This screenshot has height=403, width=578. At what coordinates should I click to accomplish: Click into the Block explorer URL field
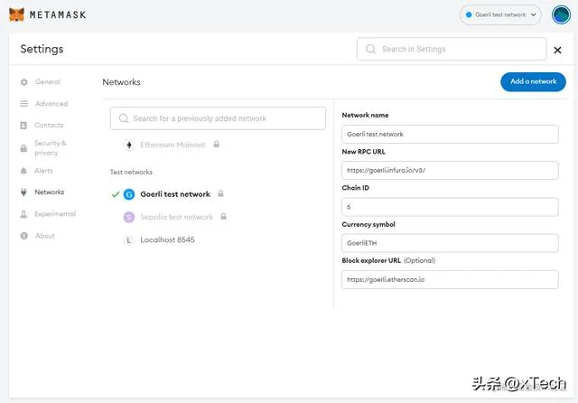450,279
